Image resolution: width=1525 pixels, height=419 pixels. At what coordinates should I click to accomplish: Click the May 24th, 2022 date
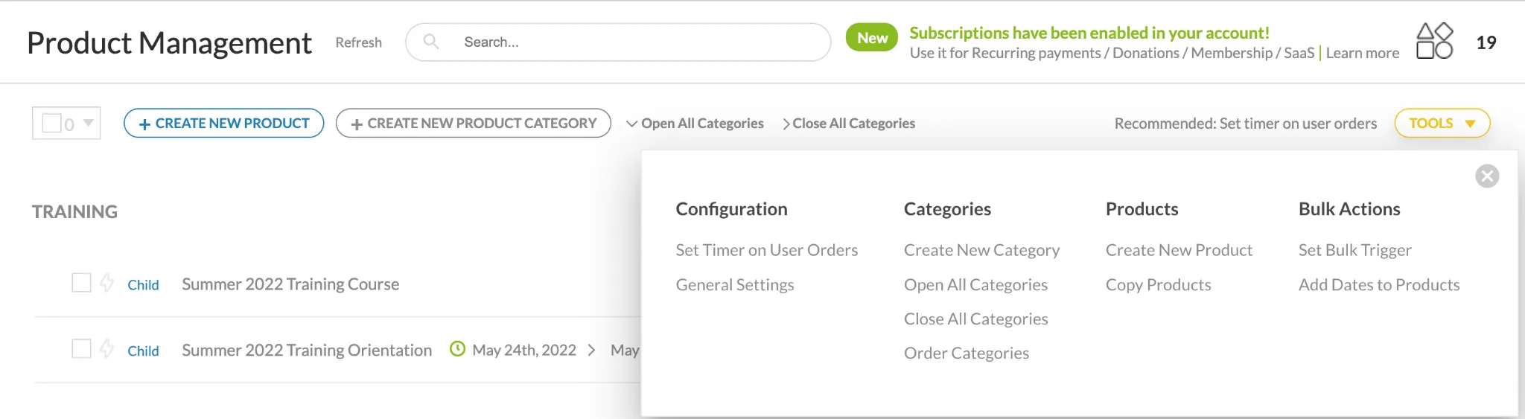pyautogui.click(x=524, y=350)
